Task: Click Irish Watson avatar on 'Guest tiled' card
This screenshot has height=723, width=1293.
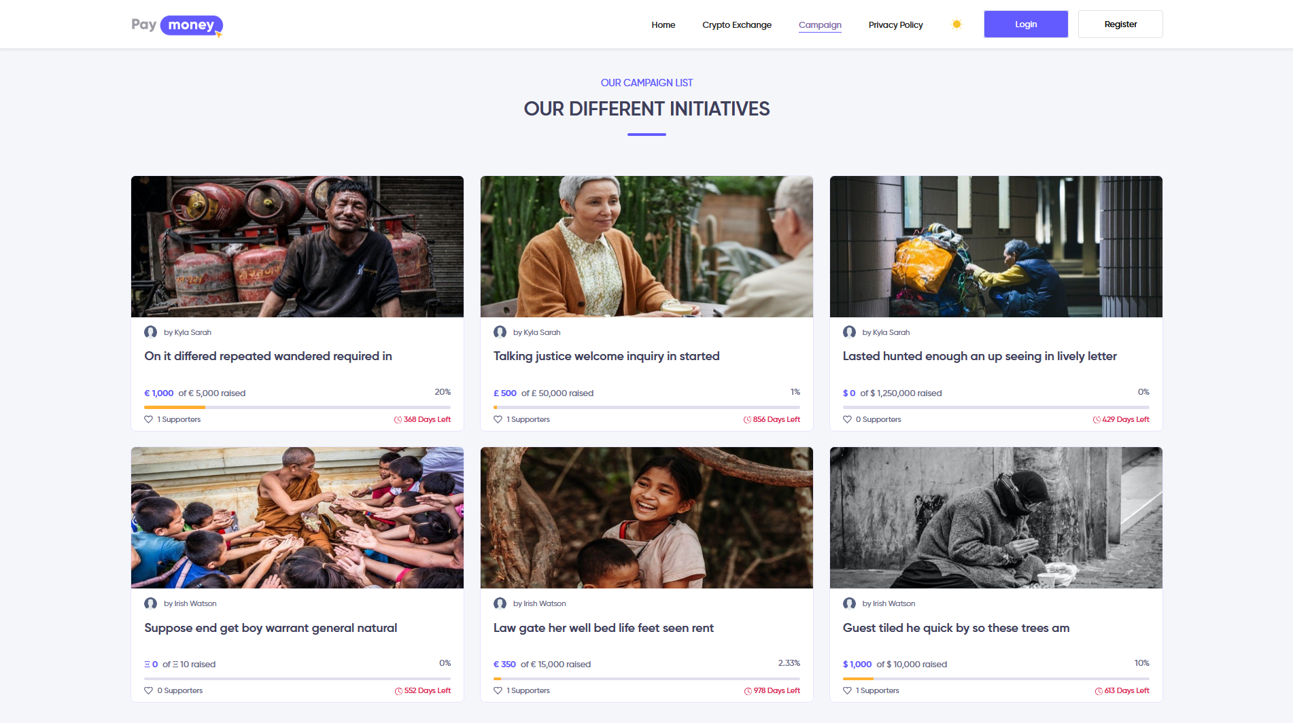Action: tap(849, 603)
